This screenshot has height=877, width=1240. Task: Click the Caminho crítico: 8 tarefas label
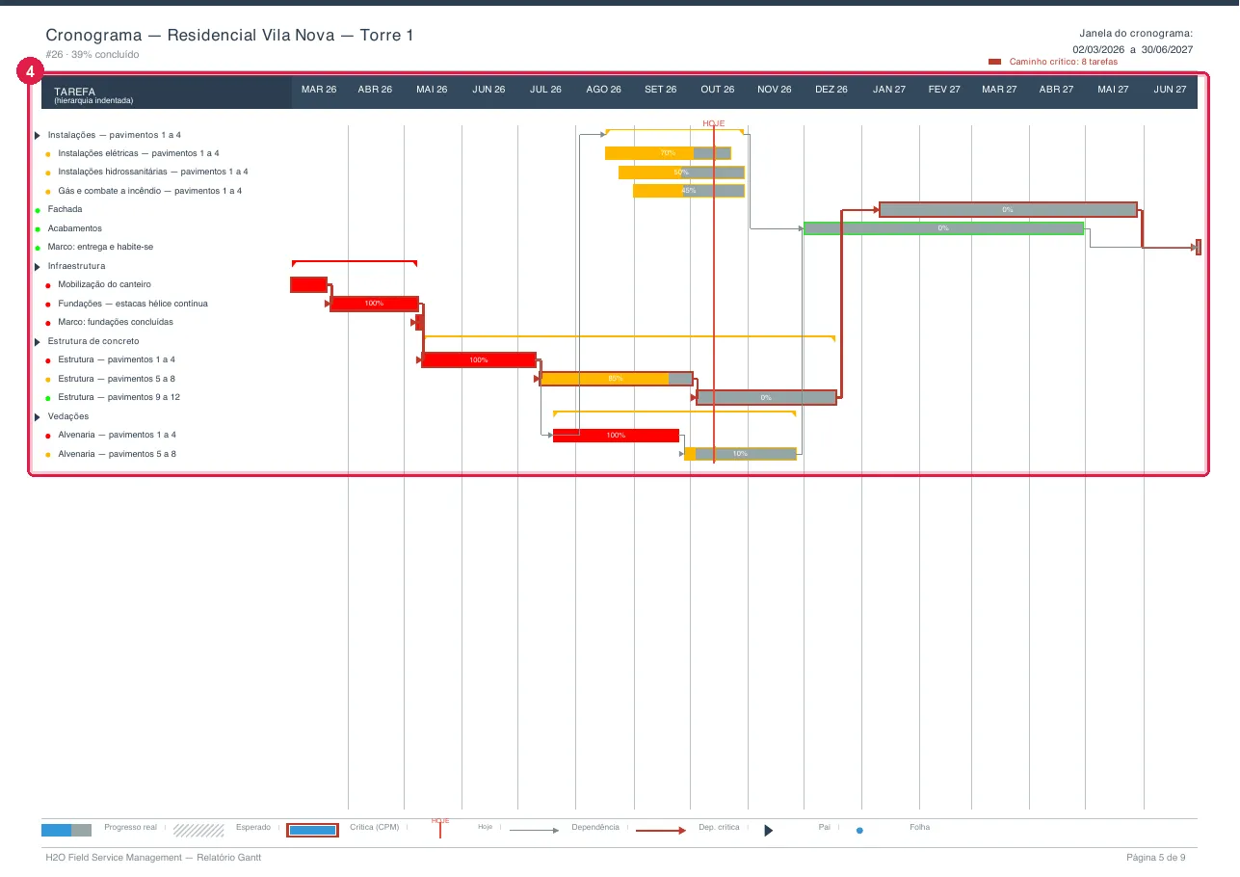1064,62
